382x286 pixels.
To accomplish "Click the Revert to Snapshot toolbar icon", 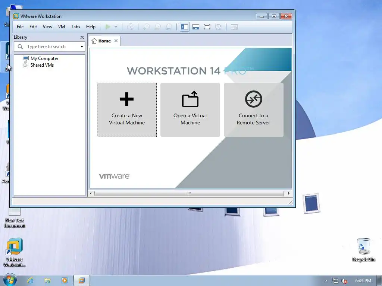I will [158, 27].
